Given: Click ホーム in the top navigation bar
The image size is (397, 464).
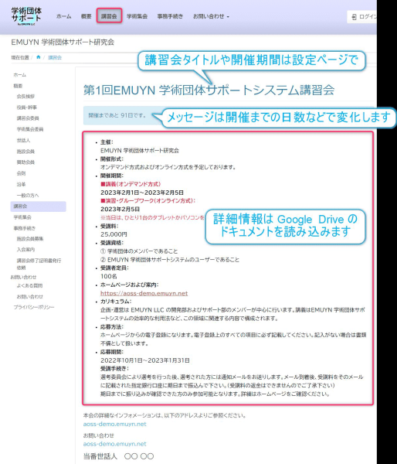Looking at the screenshot, I should tap(63, 16).
